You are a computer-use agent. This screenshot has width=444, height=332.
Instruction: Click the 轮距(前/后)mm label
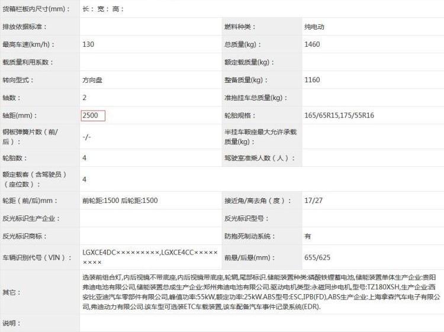coord(30,201)
